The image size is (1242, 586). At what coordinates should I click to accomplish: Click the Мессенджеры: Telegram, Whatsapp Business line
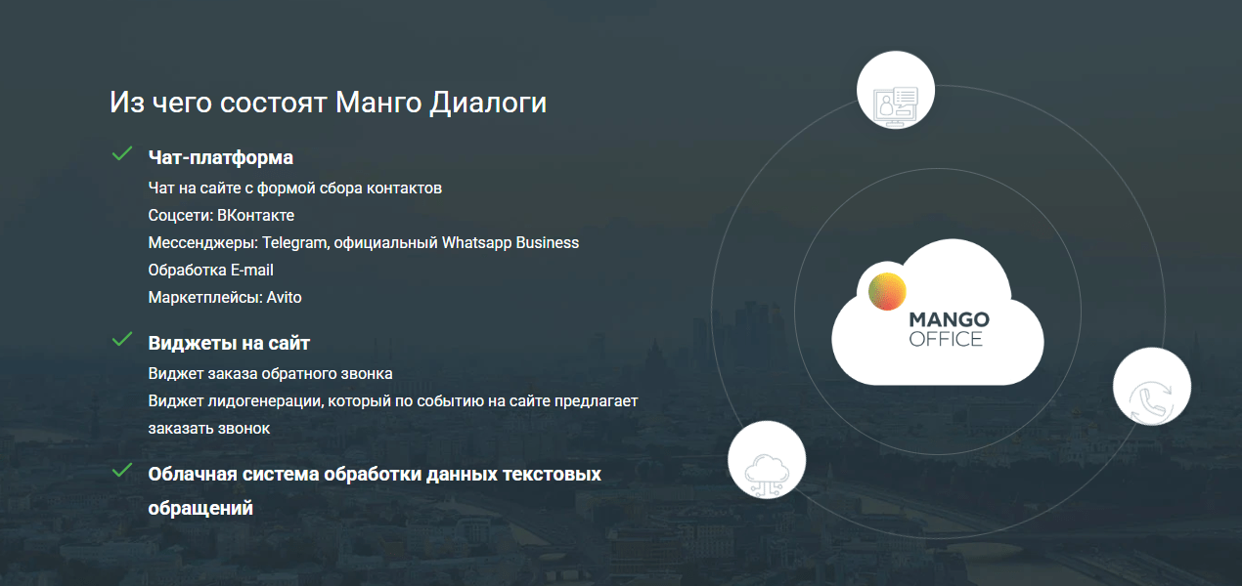(x=364, y=242)
